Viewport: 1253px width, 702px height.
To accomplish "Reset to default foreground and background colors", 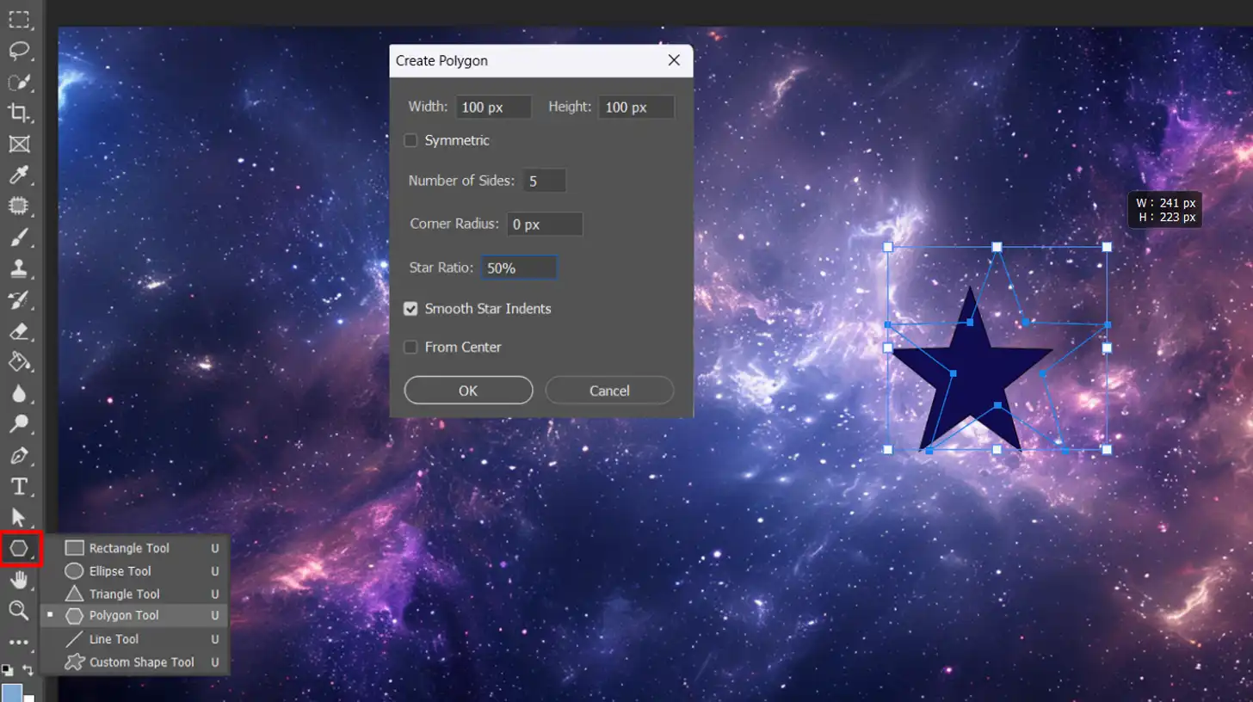I will pyautogui.click(x=7, y=669).
